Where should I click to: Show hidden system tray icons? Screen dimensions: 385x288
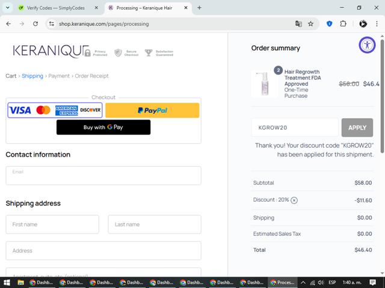tap(303, 283)
